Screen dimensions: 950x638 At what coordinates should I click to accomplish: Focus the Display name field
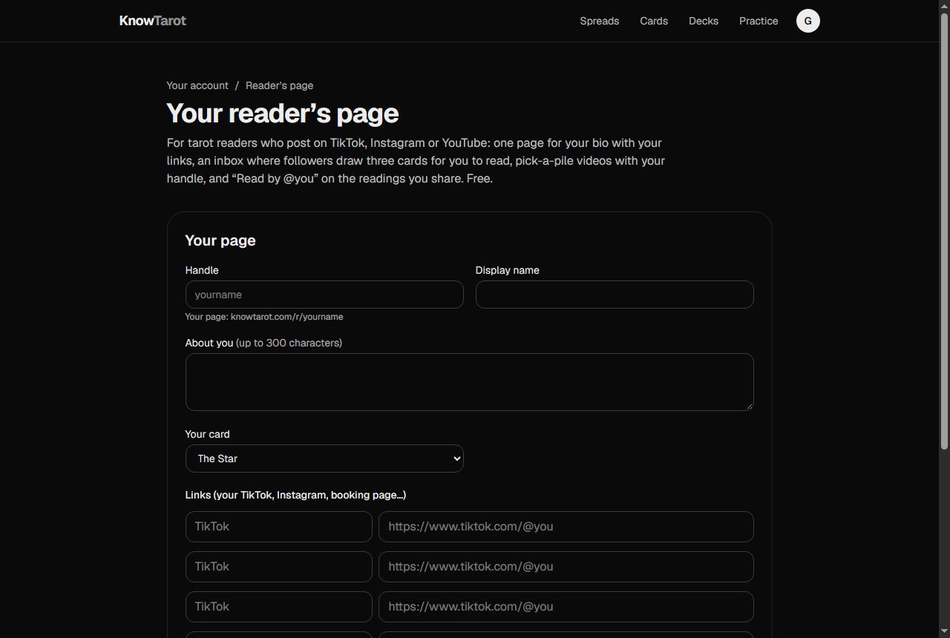point(615,295)
